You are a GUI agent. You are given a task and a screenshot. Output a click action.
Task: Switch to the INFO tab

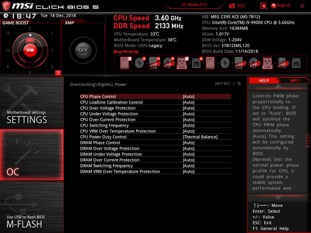[x=295, y=80]
